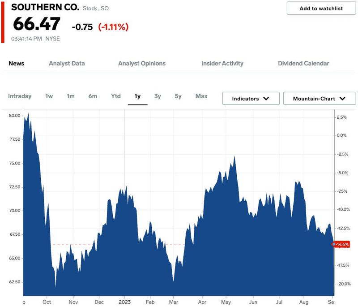Click the -0.75 price change value

82,27
